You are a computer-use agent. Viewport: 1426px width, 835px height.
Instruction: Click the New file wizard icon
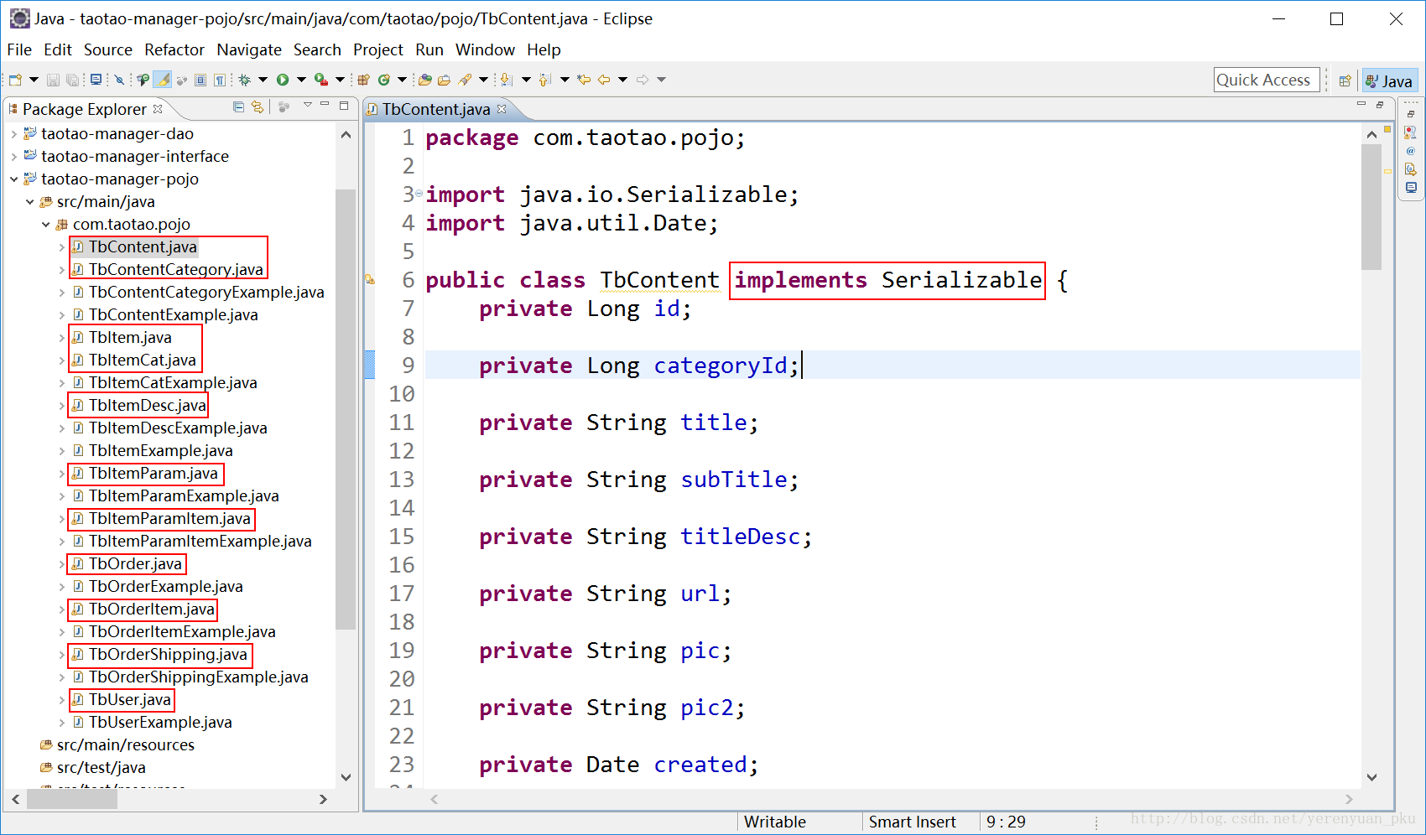coord(15,80)
